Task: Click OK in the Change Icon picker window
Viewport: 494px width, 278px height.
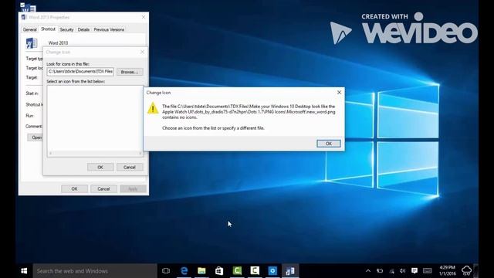Action: click(100, 167)
